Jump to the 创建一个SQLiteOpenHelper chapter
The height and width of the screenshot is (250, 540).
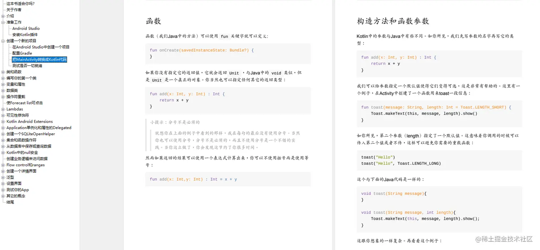pyautogui.click(x=31, y=134)
